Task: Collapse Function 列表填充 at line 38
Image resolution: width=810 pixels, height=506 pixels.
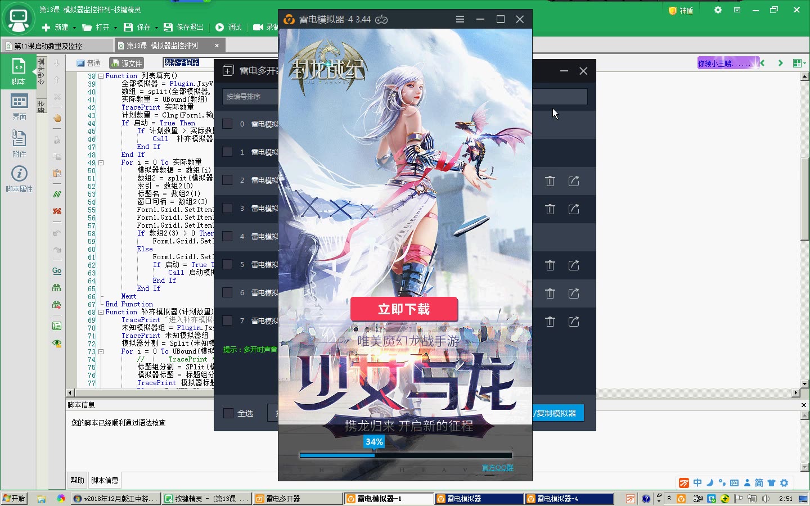Action: [x=101, y=76]
